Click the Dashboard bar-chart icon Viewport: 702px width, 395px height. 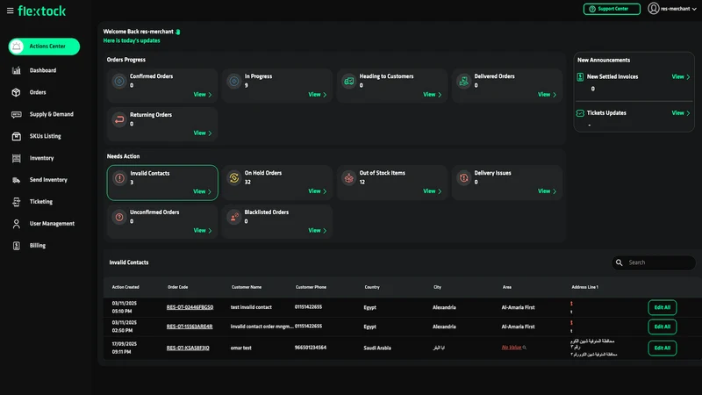[x=16, y=70]
